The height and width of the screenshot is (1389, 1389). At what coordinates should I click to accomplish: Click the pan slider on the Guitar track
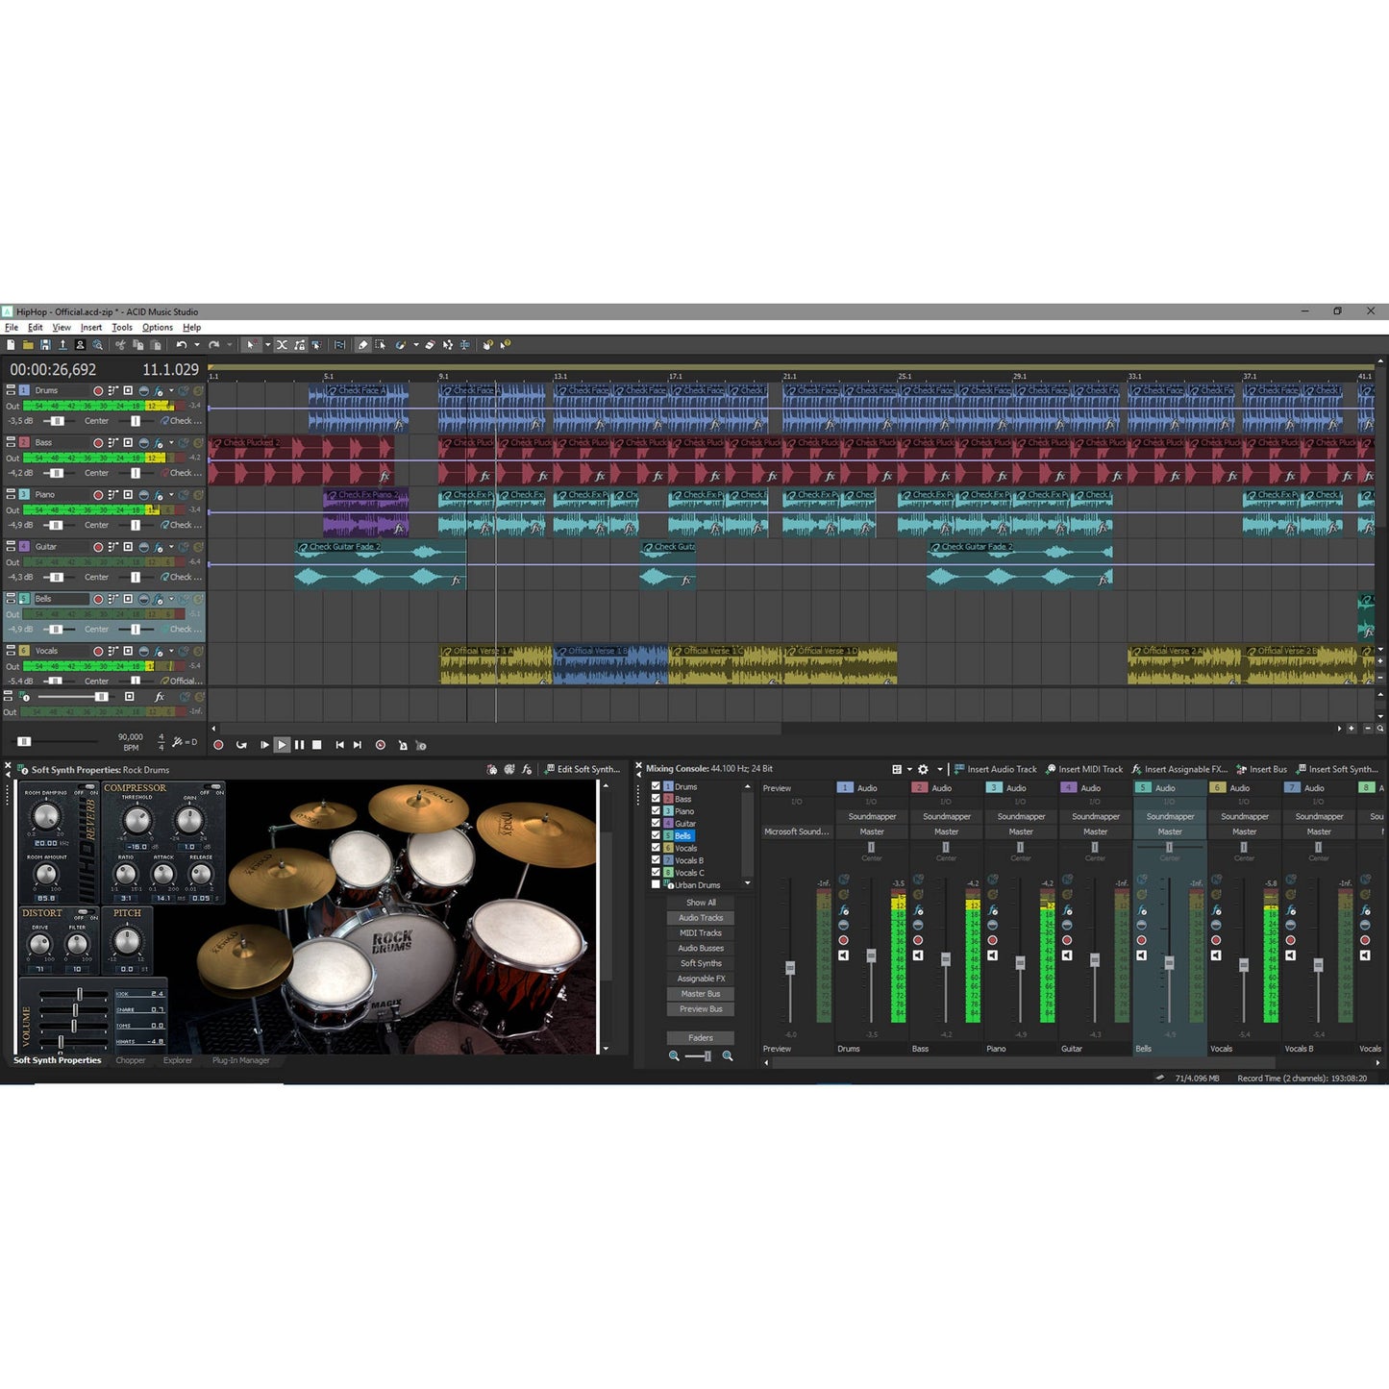[135, 577]
